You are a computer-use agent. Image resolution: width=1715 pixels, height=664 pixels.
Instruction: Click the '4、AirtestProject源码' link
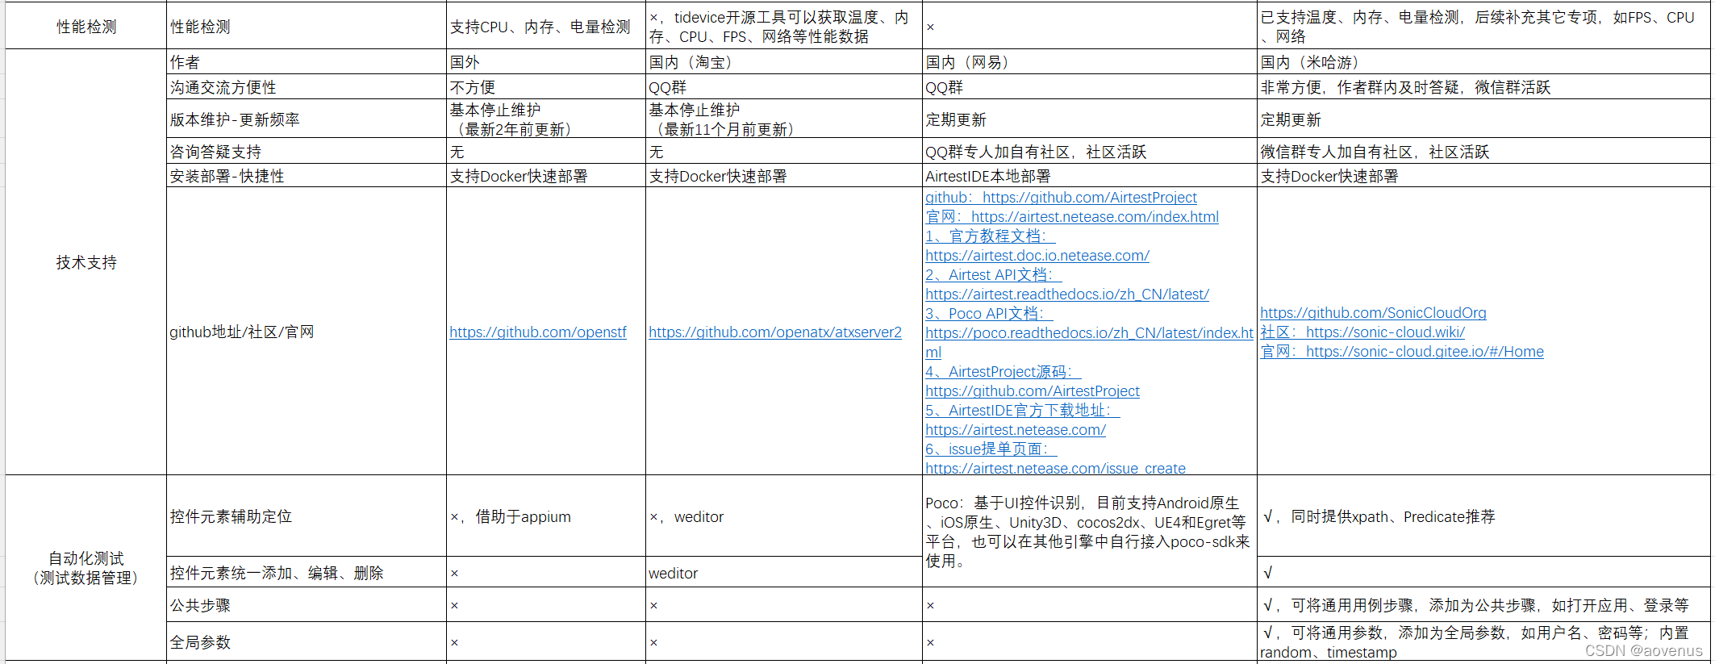tap(1004, 372)
